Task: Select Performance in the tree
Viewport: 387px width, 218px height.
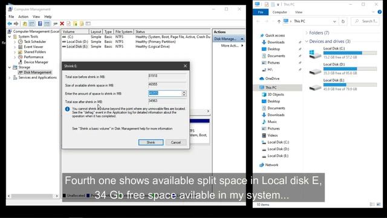Action: [34, 57]
